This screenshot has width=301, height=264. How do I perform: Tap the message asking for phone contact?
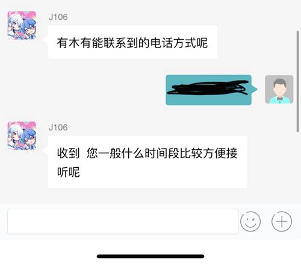(132, 42)
